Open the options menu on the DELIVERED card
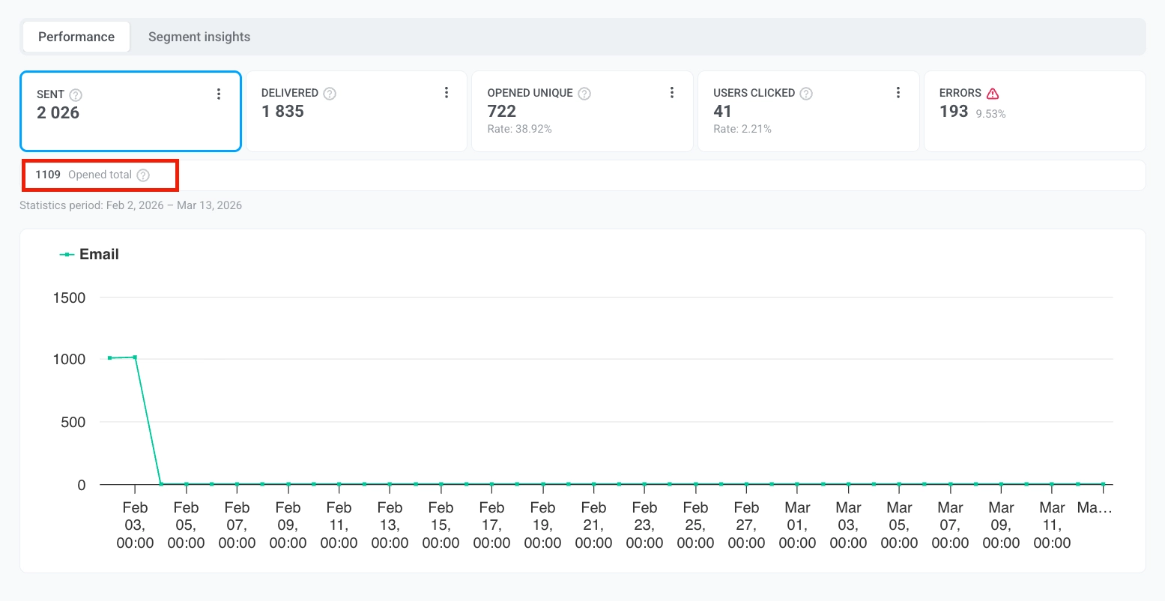The image size is (1165, 601). click(447, 93)
